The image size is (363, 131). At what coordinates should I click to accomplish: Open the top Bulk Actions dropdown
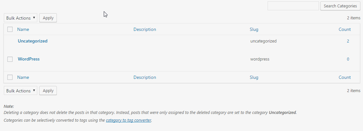click(x=21, y=18)
